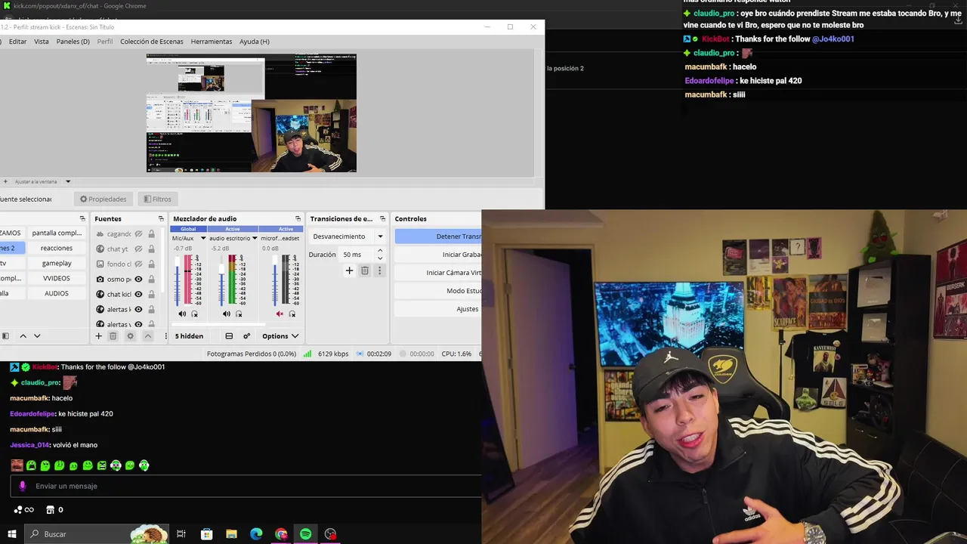This screenshot has height=544, width=967.
Task: Toggle monitoring icon under audio escritorio channel
Action: 239,314
